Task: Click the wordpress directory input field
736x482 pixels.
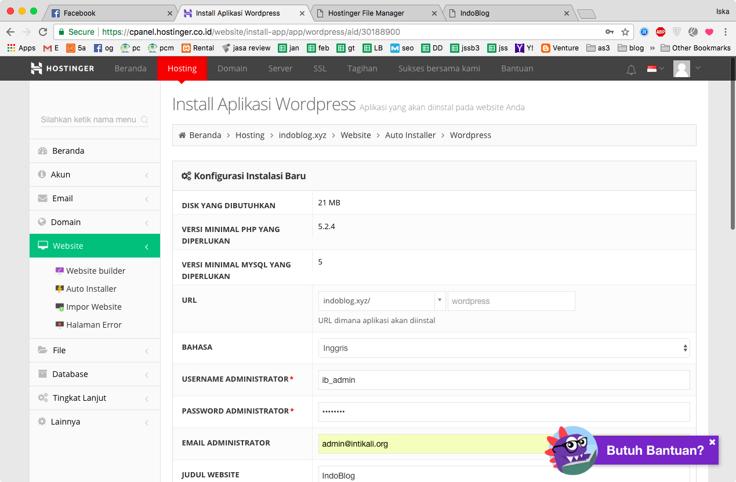Action: pos(511,301)
